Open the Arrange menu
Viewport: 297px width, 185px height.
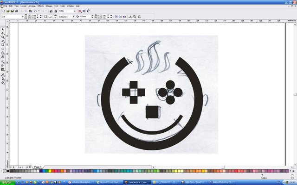[x=32, y=6]
